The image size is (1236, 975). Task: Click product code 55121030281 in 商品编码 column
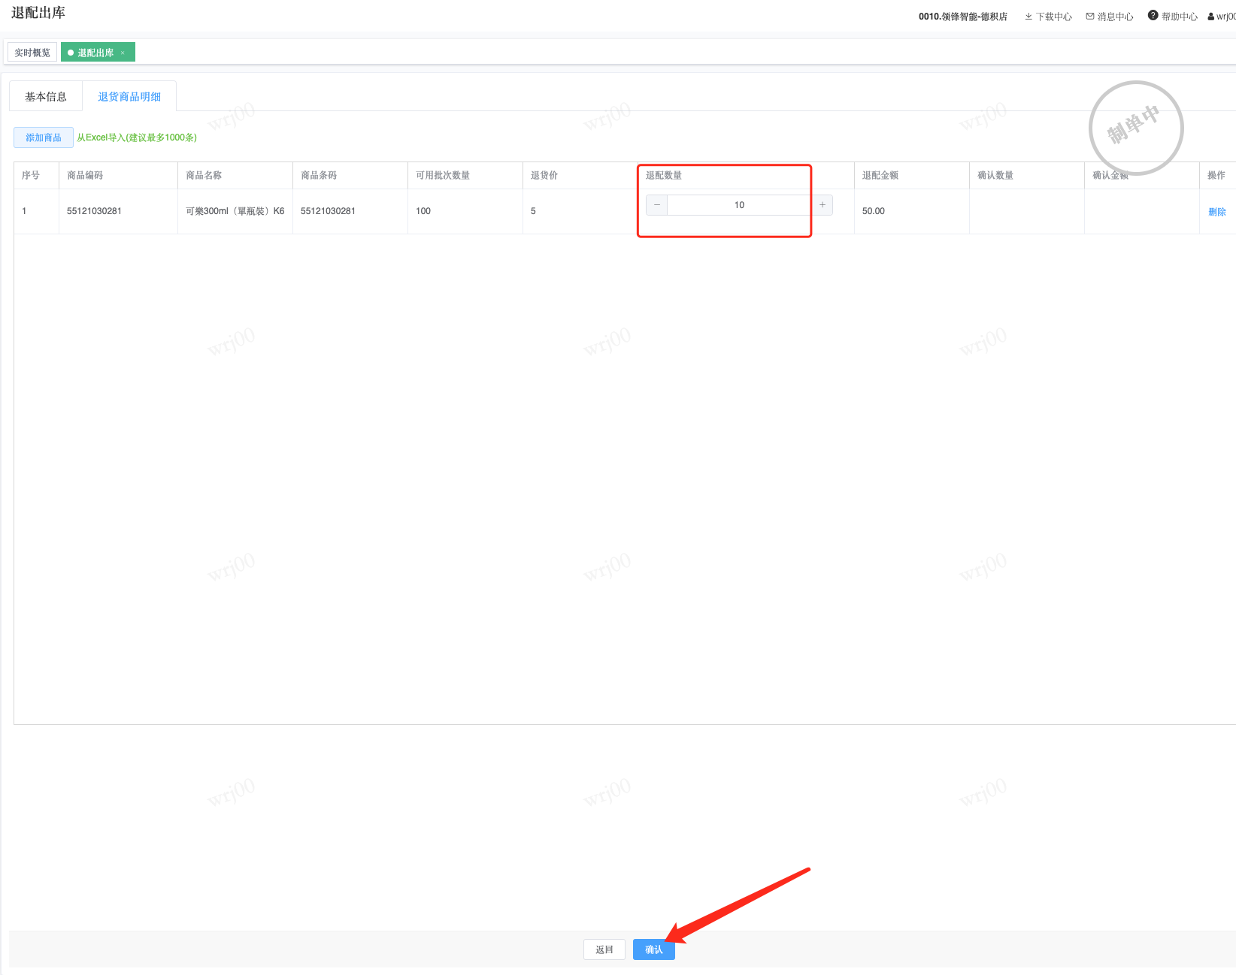tap(94, 211)
